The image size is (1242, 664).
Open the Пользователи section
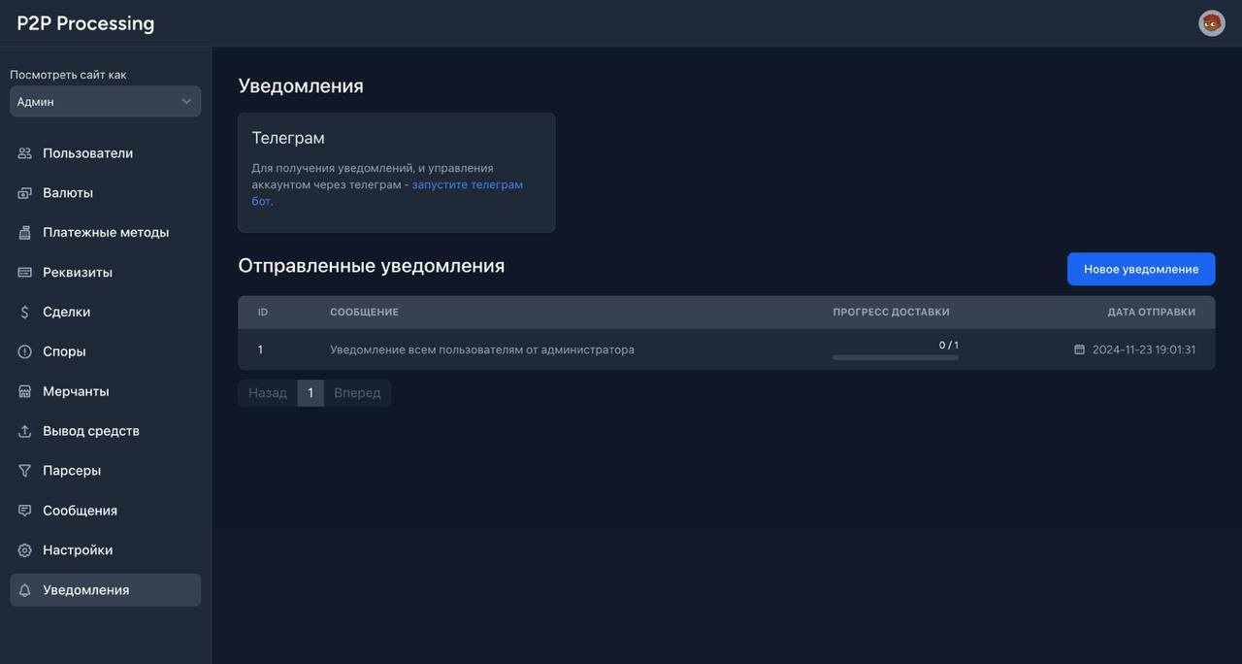[x=106, y=153]
